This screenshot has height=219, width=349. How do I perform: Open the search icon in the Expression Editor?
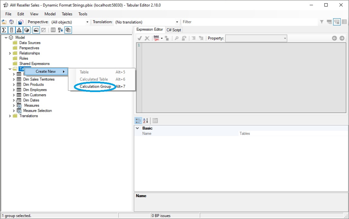(176, 38)
